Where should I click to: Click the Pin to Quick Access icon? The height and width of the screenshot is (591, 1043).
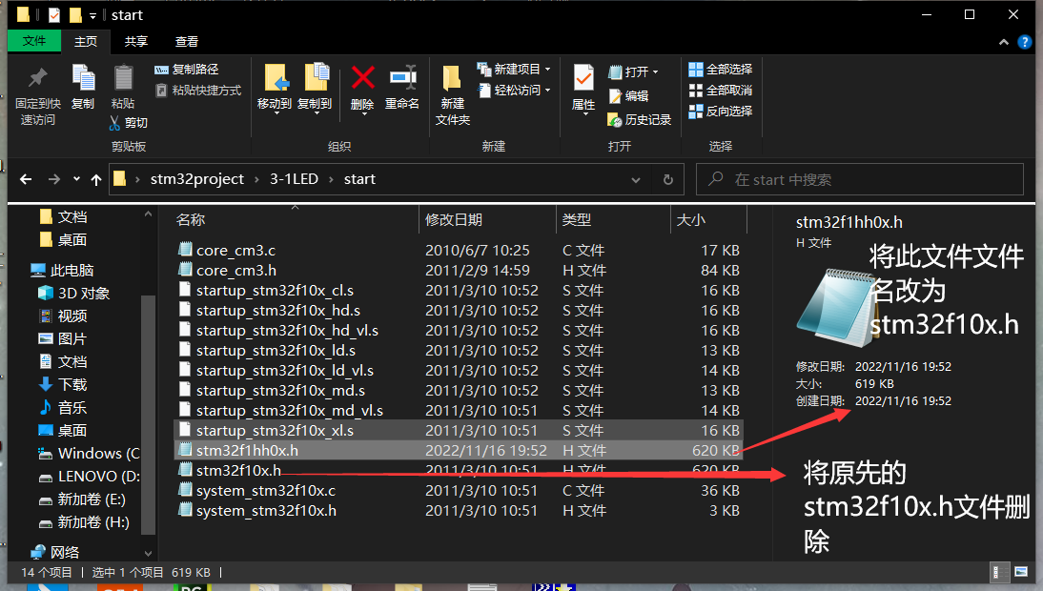(x=37, y=78)
